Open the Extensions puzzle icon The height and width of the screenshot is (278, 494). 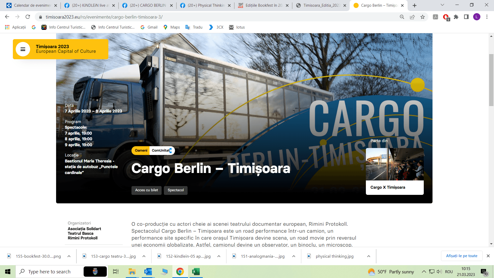[456, 17]
